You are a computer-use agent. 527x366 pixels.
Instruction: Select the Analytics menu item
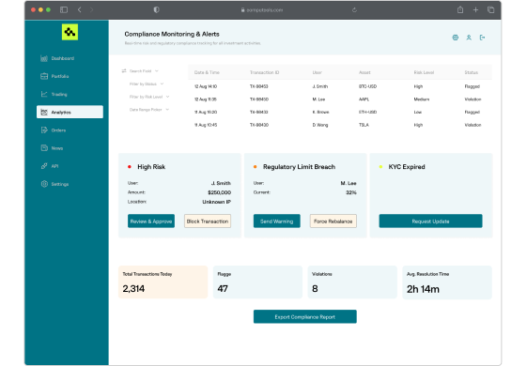[70, 113]
